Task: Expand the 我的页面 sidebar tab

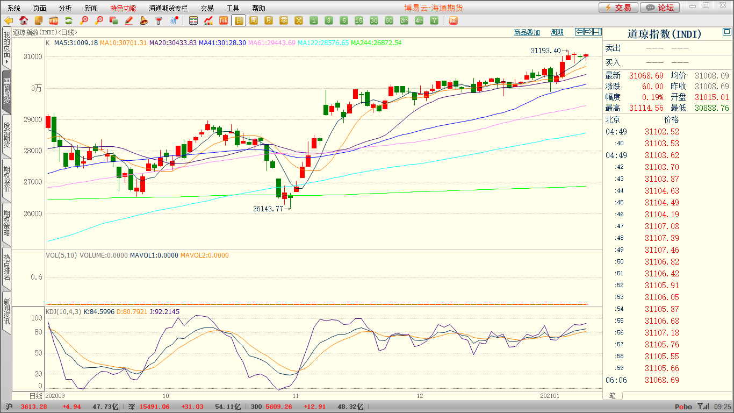Action: (6, 49)
